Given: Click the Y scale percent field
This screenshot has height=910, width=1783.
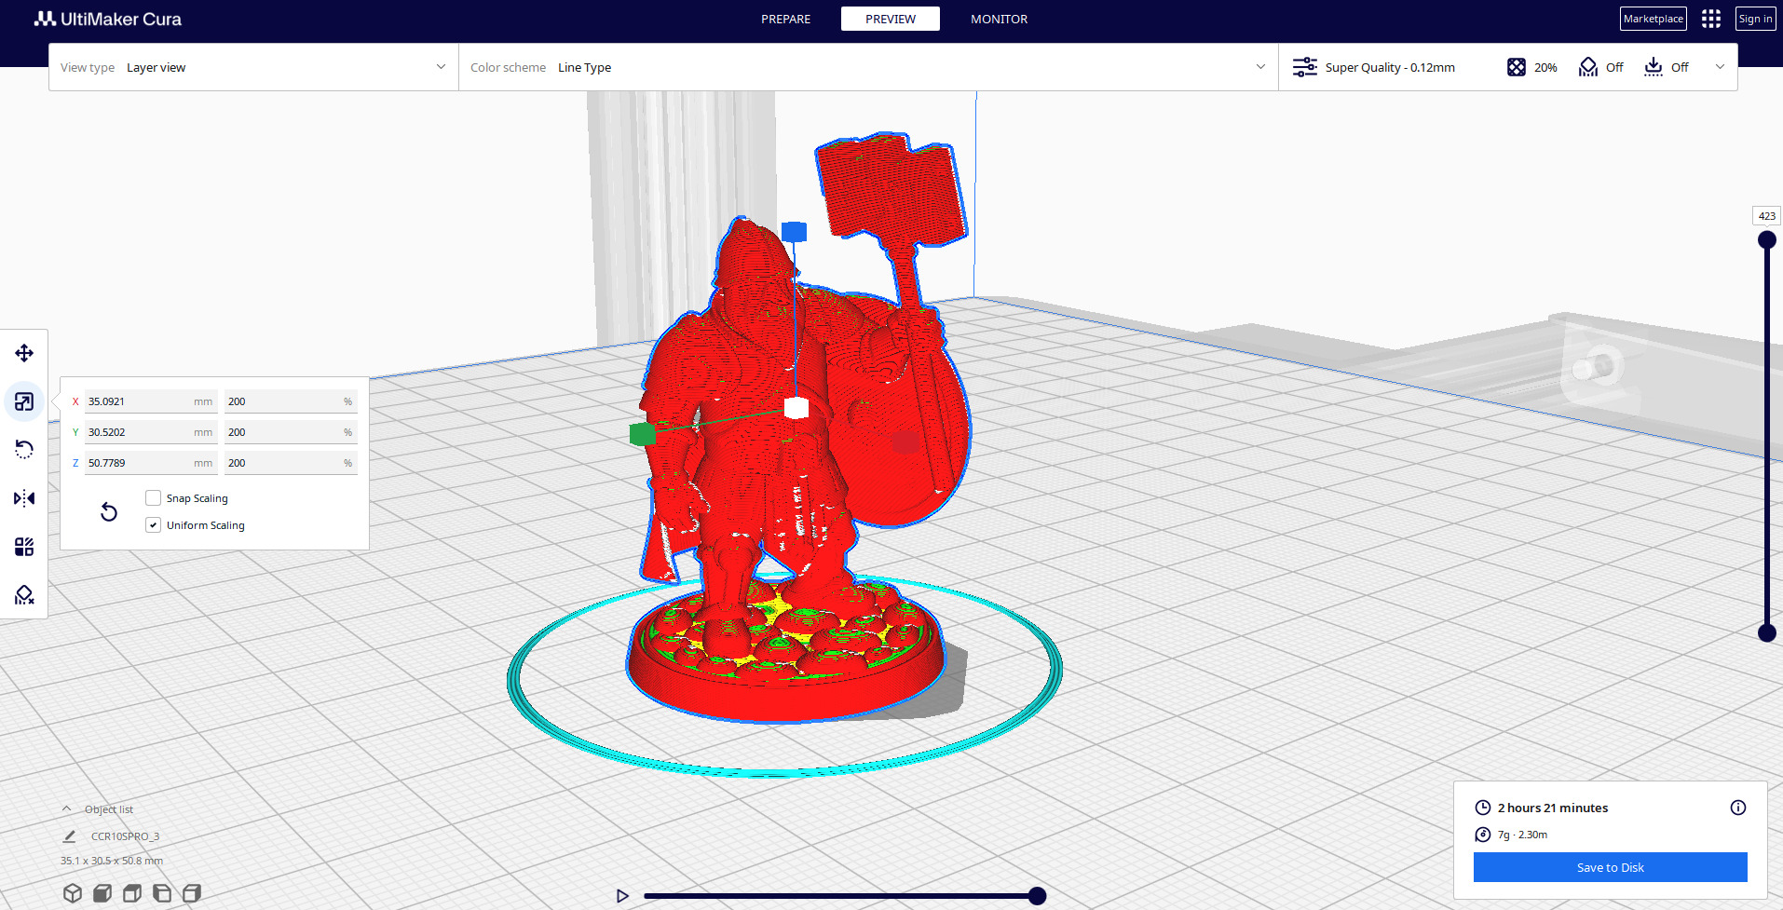Looking at the screenshot, I should tap(291, 432).
